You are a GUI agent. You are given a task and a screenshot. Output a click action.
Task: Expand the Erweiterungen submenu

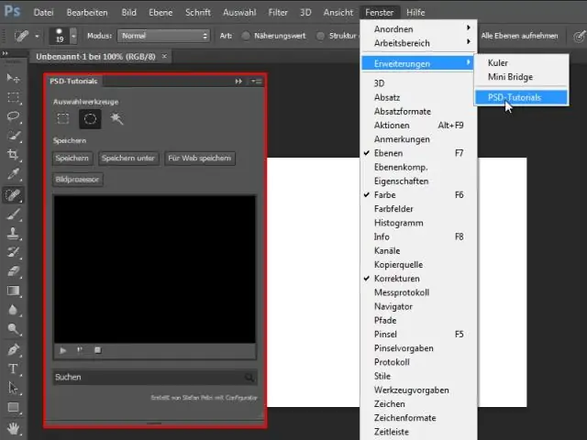418,63
